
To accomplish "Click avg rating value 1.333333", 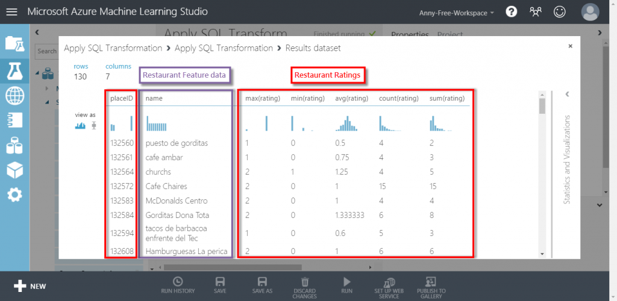I will 349,216.
